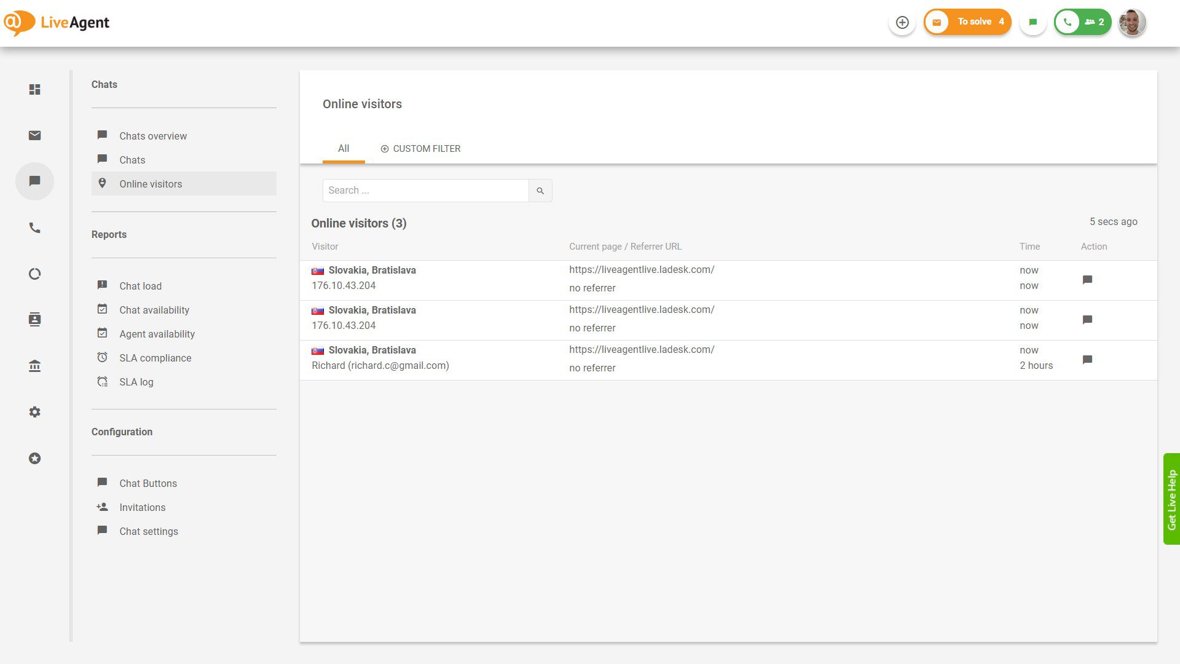Click the Current page / Referrer URL header
1180x664 pixels.
point(625,247)
